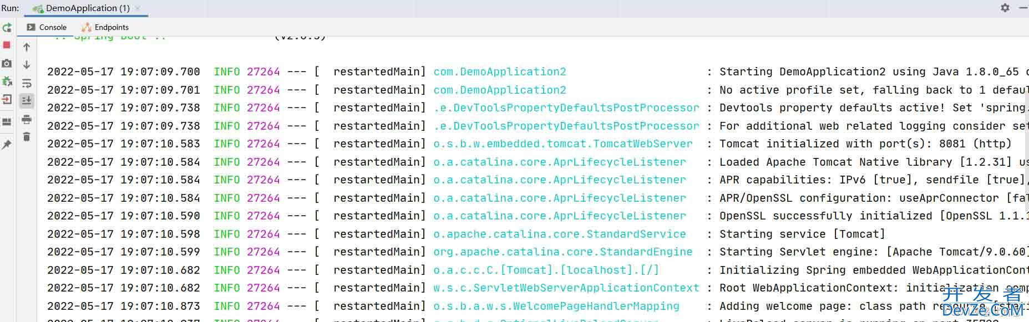Click the Spring Boot icon on the DemoApplication tab
The width and height of the screenshot is (1029, 322).
pyautogui.click(x=38, y=8)
